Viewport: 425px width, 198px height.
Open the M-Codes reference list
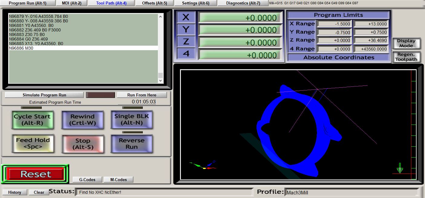[118, 180]
